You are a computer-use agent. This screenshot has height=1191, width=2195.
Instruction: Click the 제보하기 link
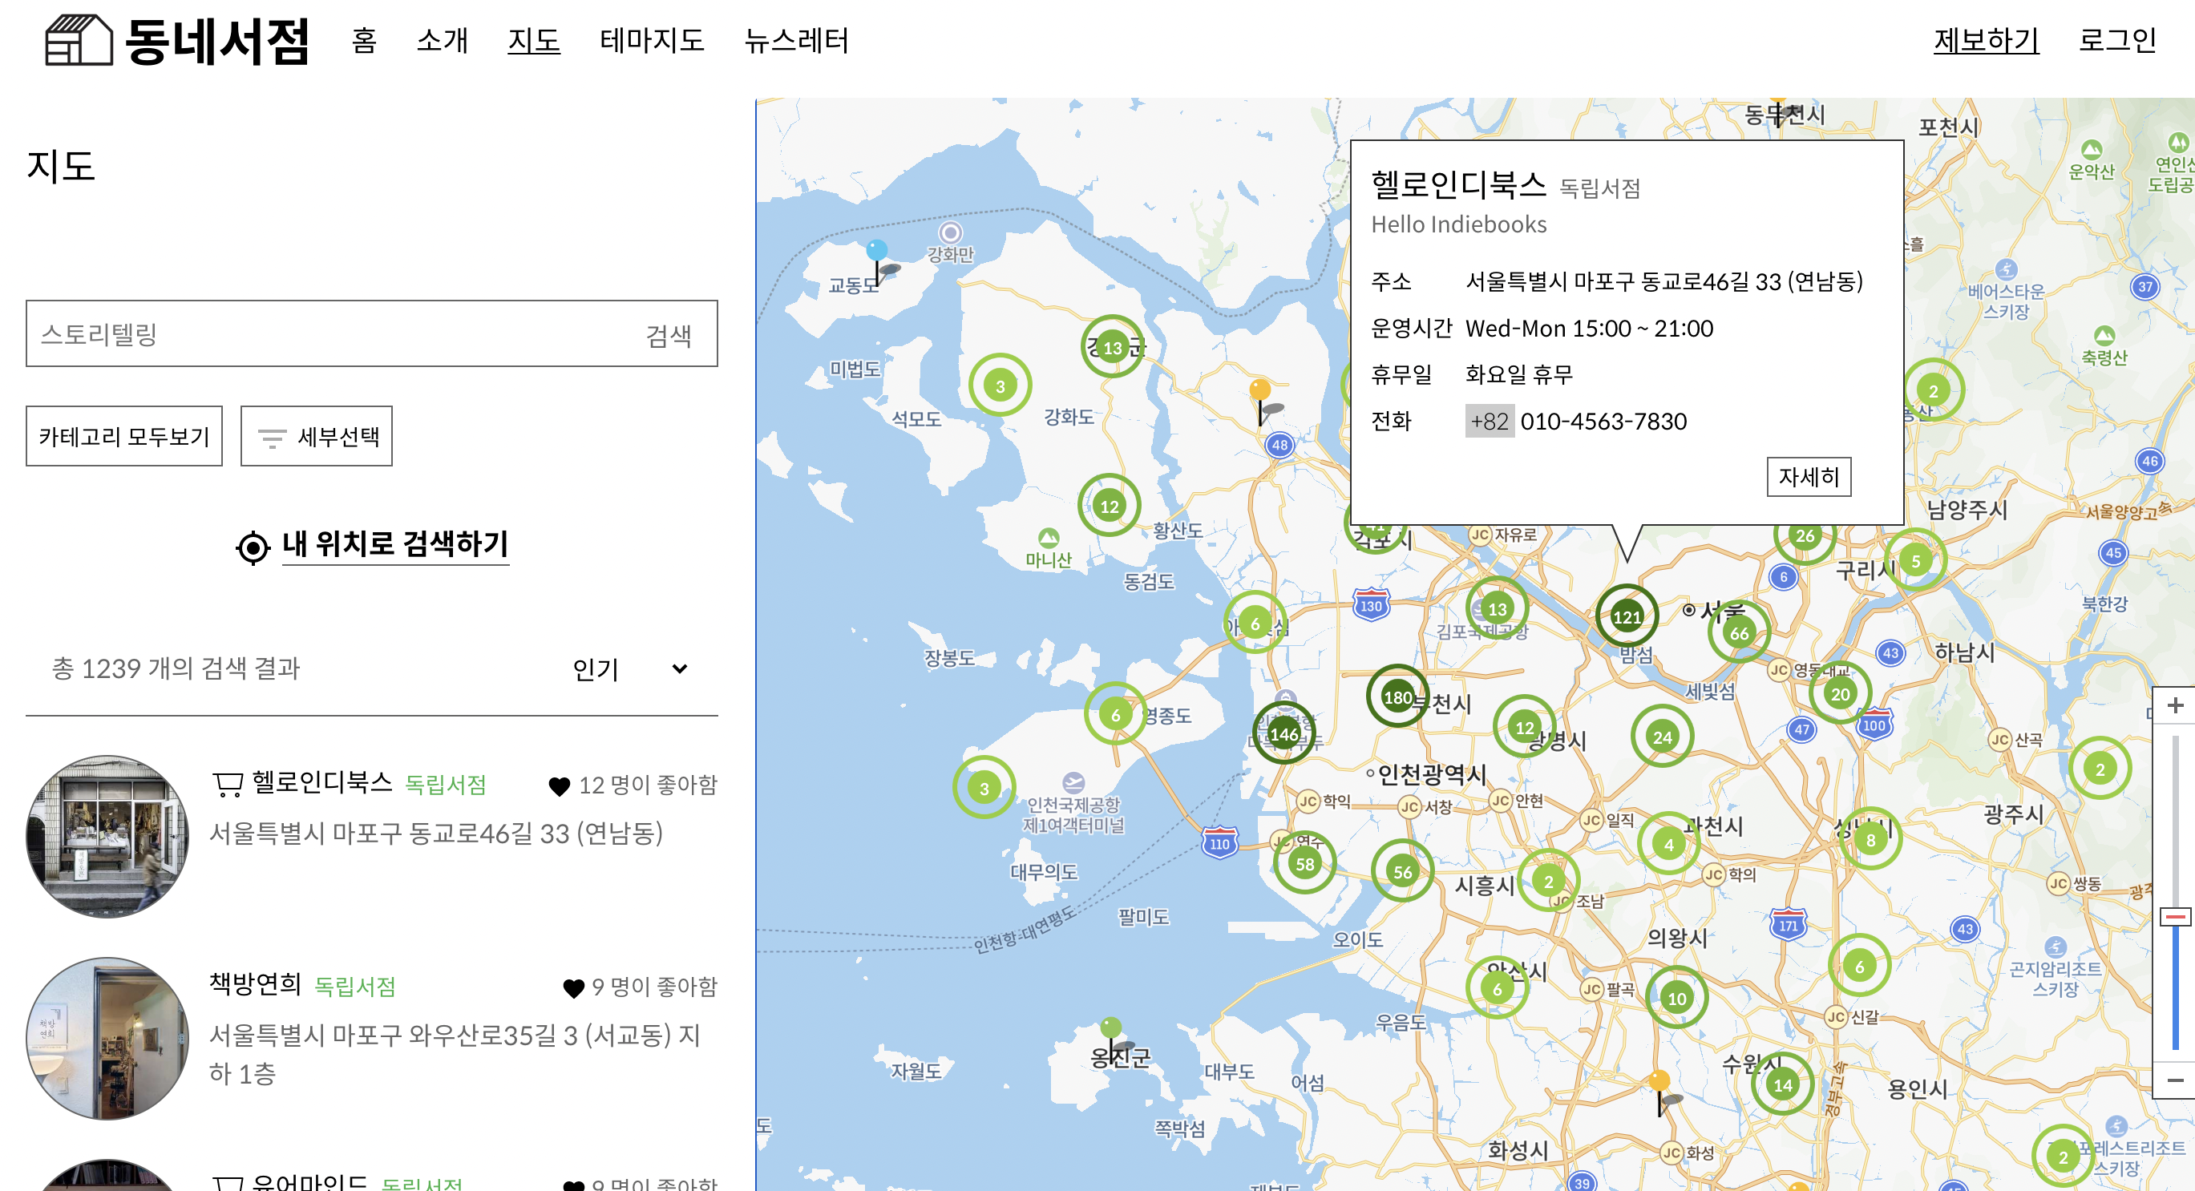(1987, 40)
